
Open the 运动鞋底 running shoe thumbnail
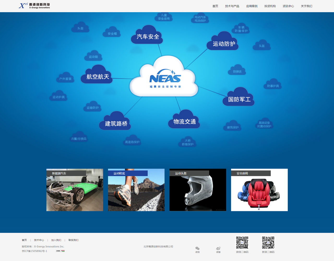136,190
